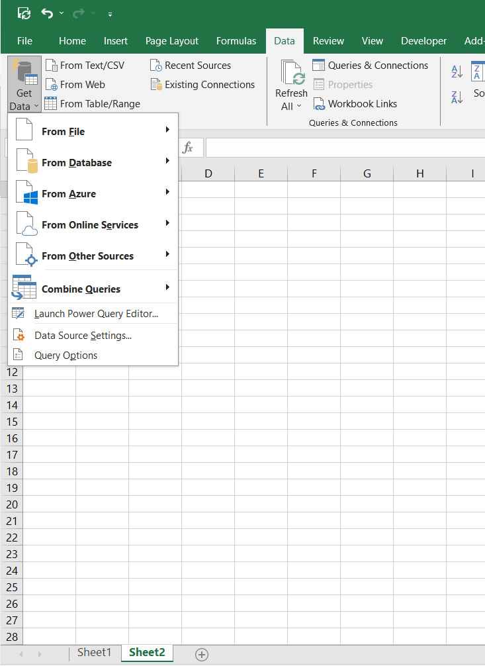This screenshot has height=666, width=485.
Task: Select the Review tab
Action: (x=328, y=41)
